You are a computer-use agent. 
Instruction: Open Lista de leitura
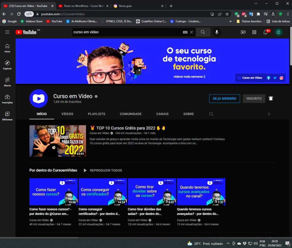click(278, 21)
